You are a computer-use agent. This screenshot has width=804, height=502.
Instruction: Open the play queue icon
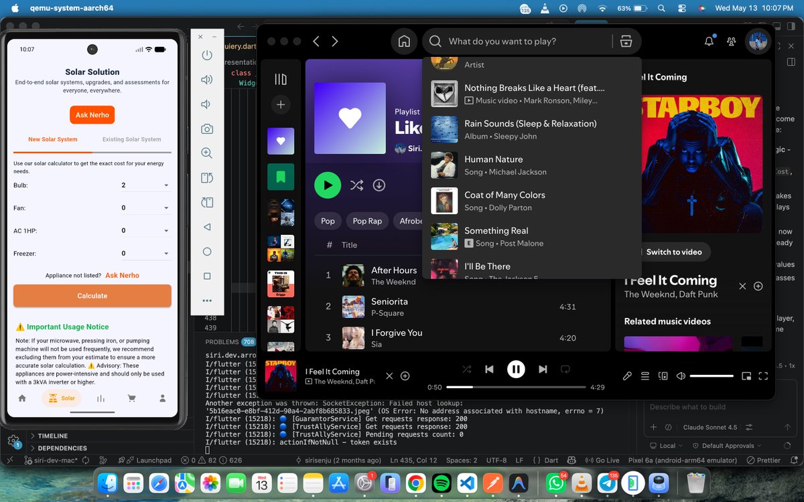(x=645, y=376)
